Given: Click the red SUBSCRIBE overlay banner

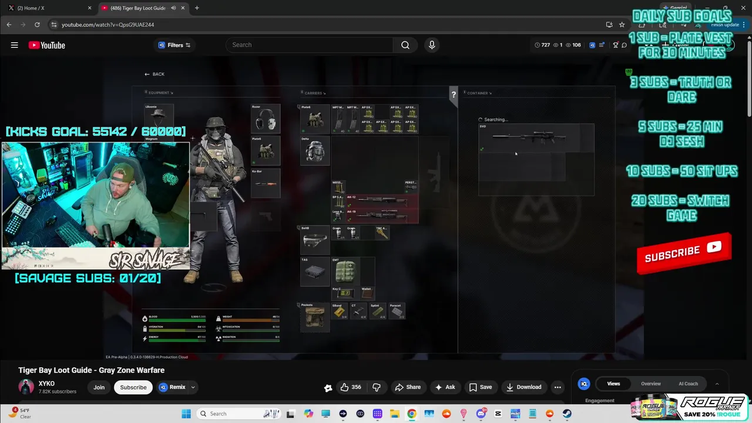Looking at the screenshot, I should [x=684, y=253].
